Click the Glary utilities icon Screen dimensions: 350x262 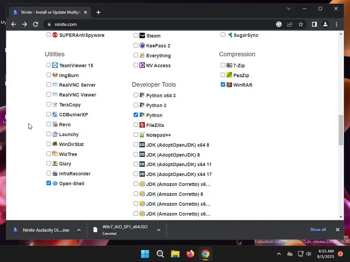tap(55, 163)
